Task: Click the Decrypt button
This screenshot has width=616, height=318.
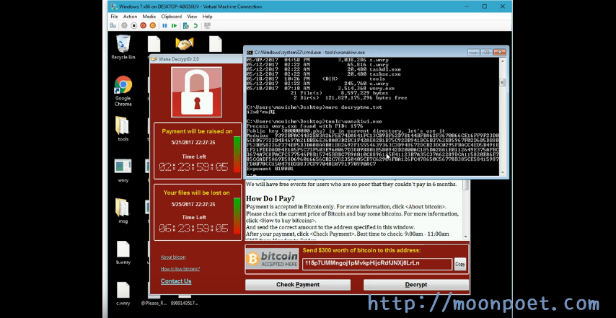Action: pos(416,285)
